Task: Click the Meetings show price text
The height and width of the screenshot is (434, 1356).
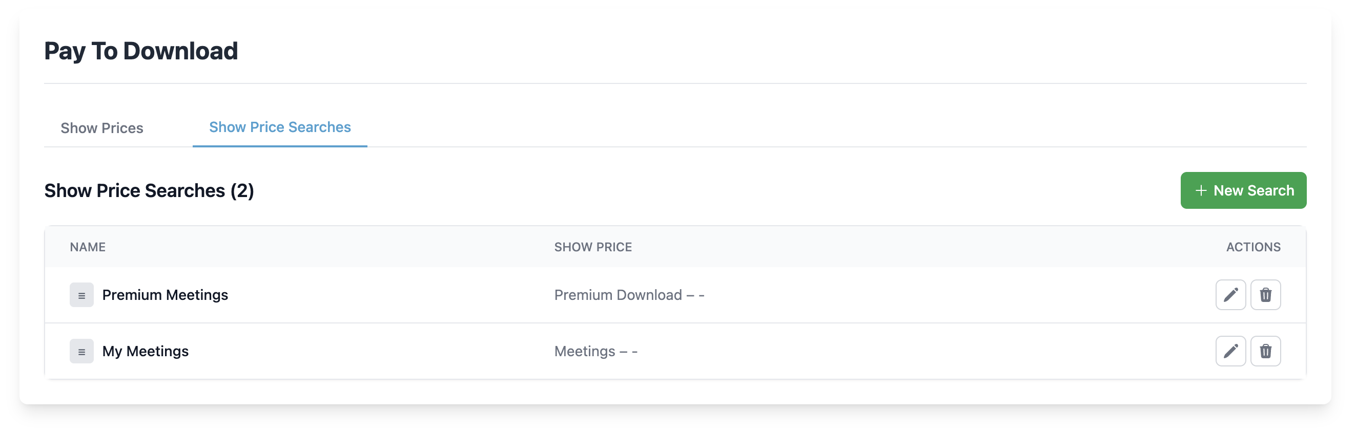Action: coord(595,351)
